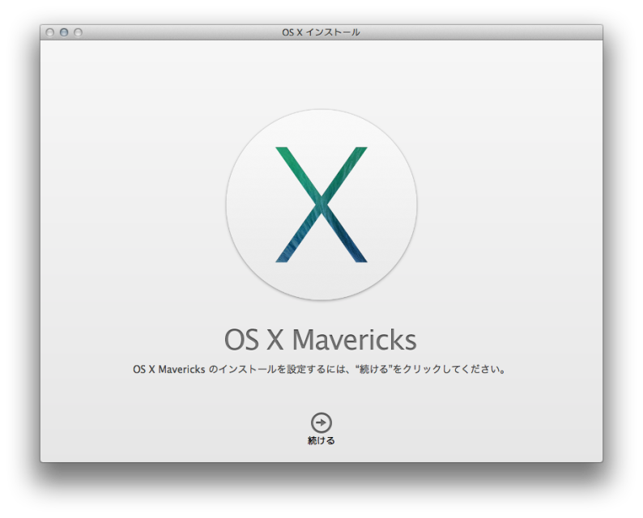The image size is (643, 518).
Task: Click the circled arrow continue icon
Action: point(321,422)
